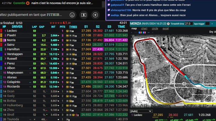Image resolution: width=216 pixels, height=121 pixels.
Task: Open the emoji picker in YouTube chat
Action: point(72,15)
